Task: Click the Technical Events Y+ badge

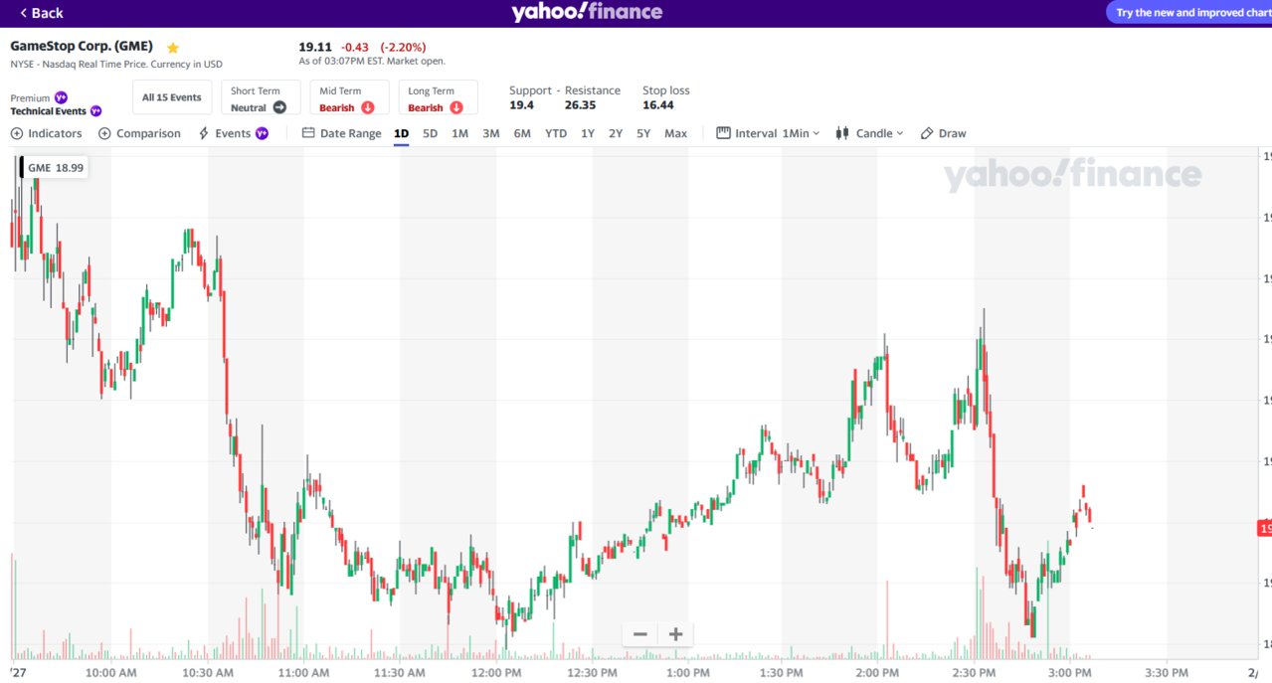Action: (95, 111)
